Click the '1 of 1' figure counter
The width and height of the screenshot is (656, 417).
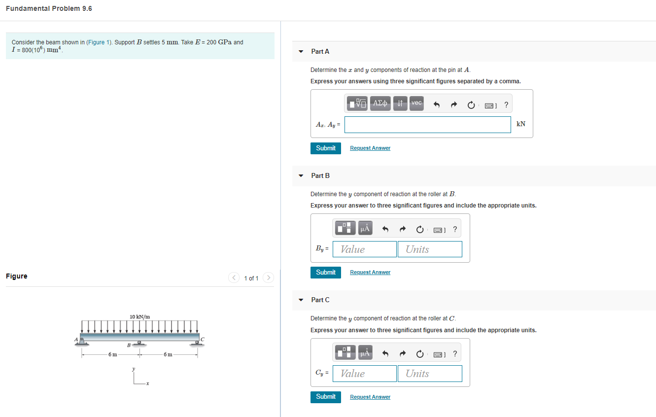(251, 278)
